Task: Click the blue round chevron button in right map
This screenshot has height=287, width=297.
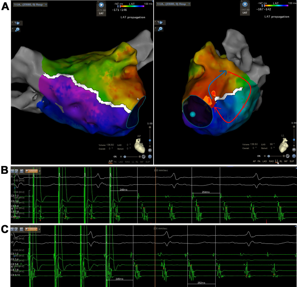Action: [x=294, y=156]
